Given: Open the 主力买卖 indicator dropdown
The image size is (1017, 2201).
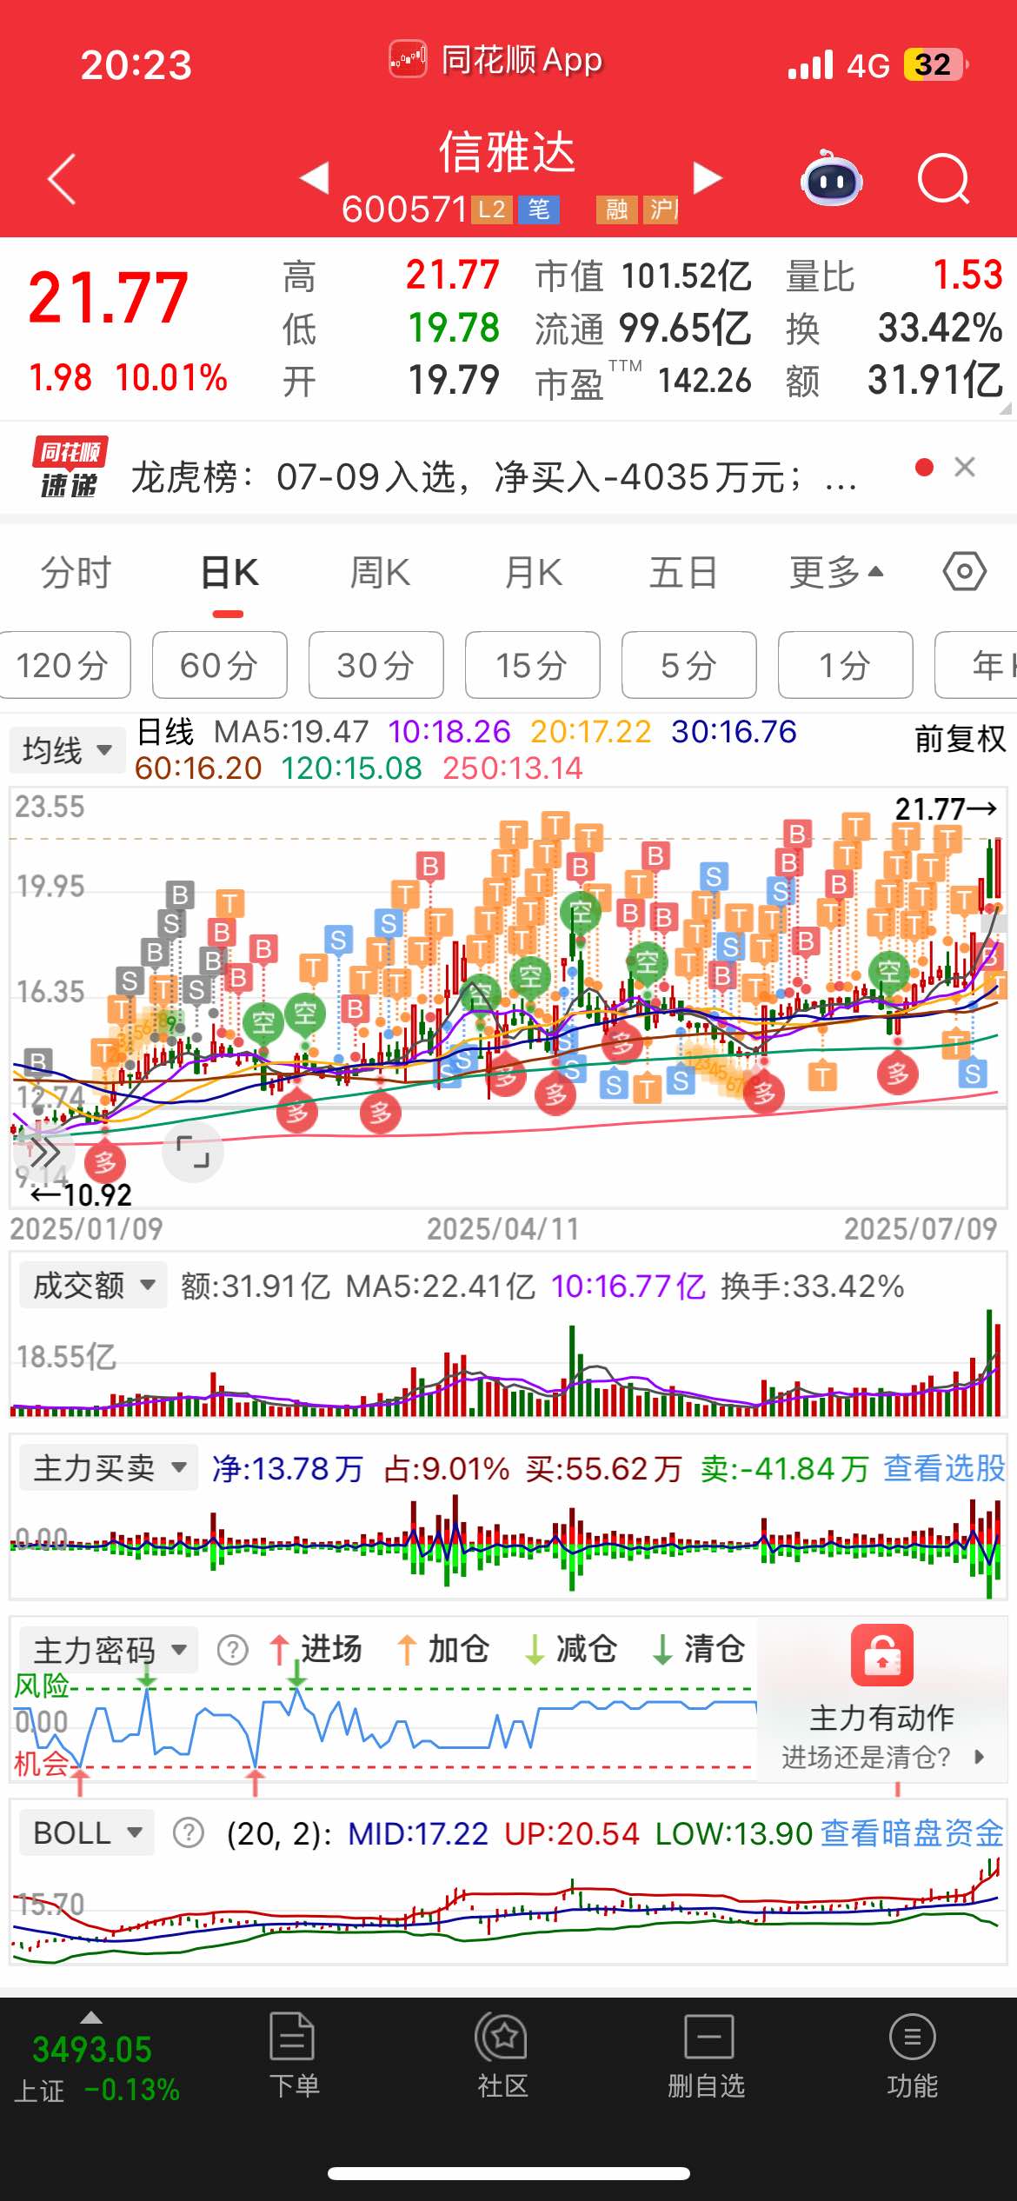Looking at the screenshot, I should 109,1467.
